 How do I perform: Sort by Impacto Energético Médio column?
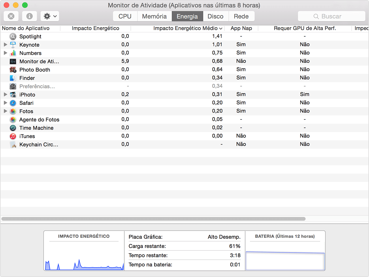coord(188,28)
